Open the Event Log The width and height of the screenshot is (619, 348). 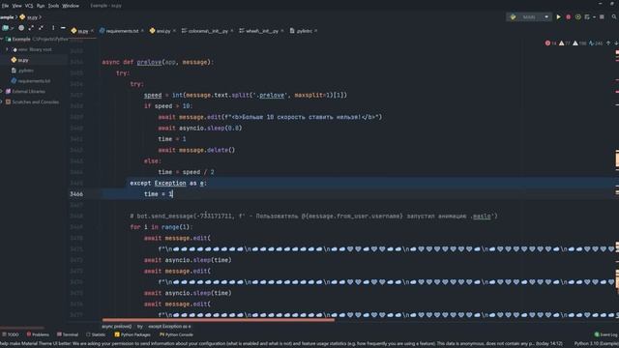606,334
